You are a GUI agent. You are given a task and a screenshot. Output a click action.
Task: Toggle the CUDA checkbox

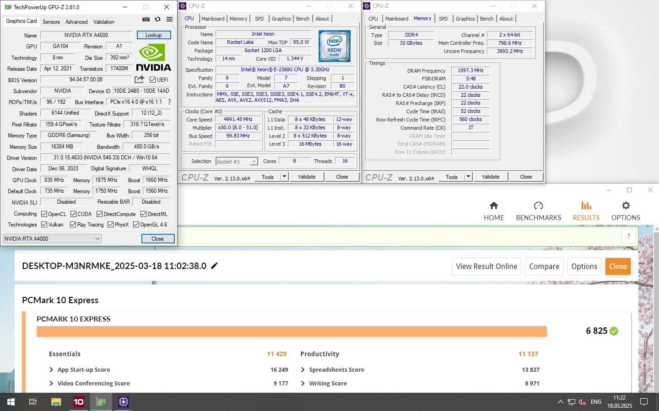pyautogui.click(x=73, y=214)
